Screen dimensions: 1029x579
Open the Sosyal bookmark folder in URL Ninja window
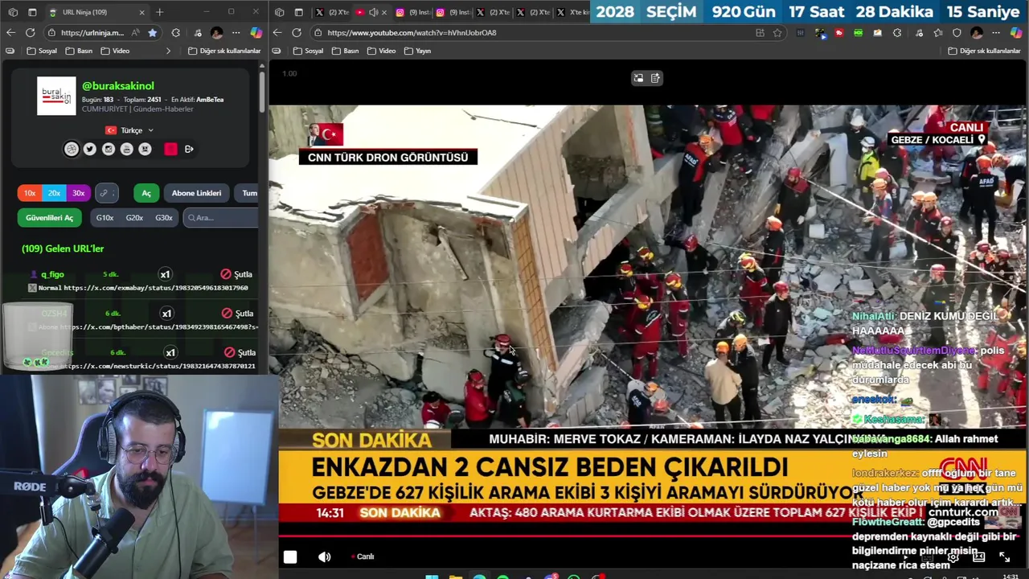42,51
